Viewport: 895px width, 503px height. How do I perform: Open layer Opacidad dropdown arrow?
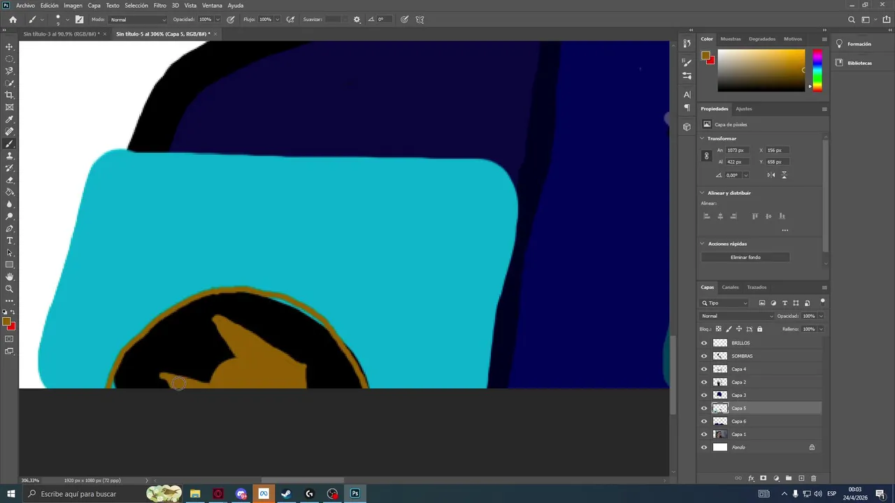820,316
